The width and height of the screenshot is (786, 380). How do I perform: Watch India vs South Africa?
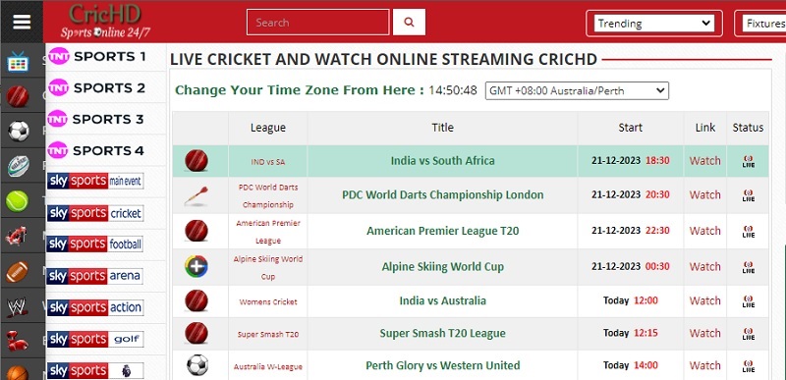(x=704, y=161)
